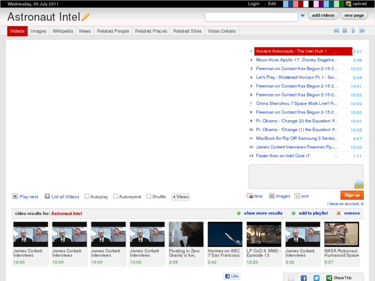
Task: Click green plus beside add to playlist
Action: [x=294, y=213]
